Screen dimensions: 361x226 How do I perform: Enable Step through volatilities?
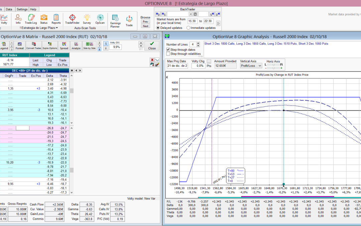(x=168, y=54)
